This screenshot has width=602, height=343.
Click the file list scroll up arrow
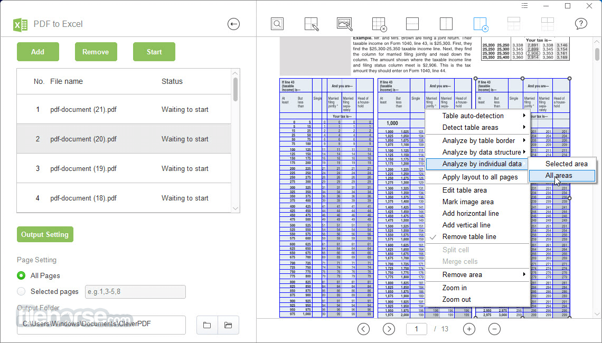236,73
